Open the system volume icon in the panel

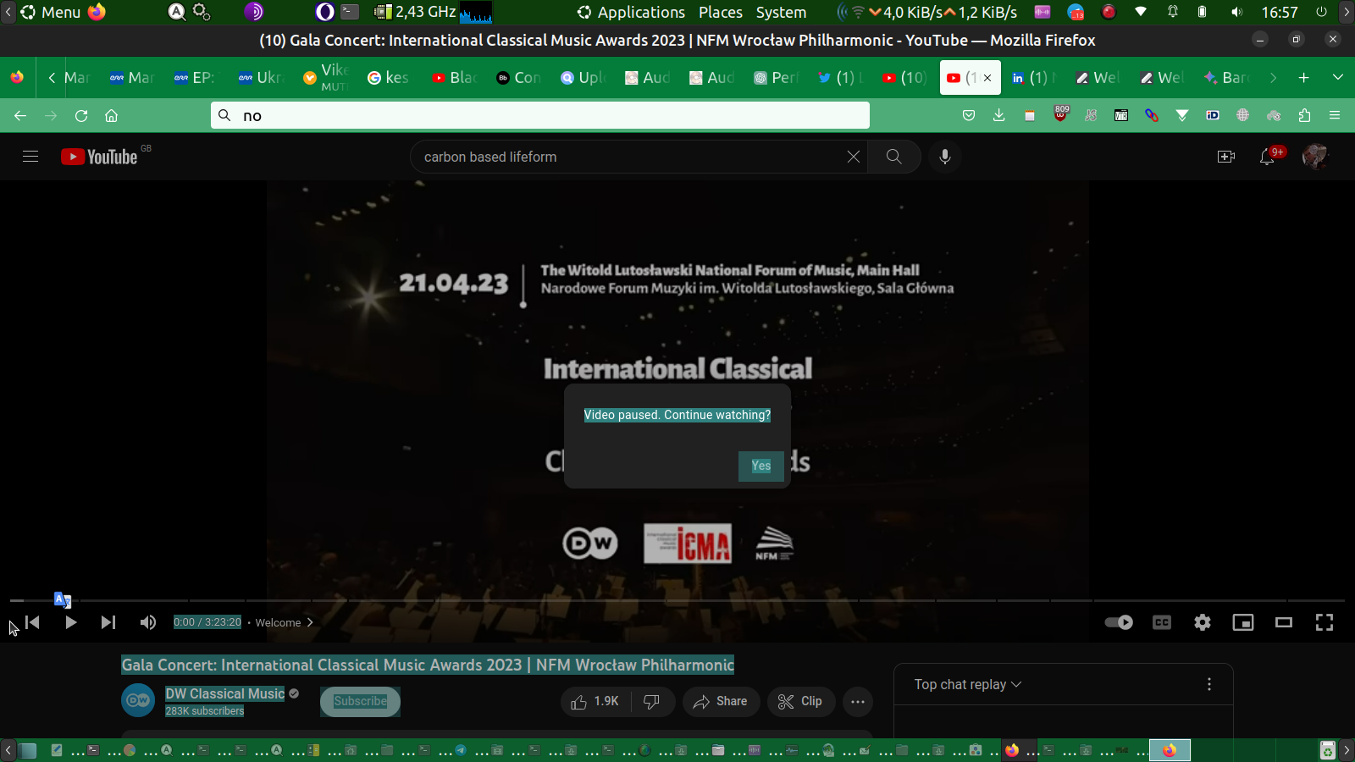[1236, 12]
